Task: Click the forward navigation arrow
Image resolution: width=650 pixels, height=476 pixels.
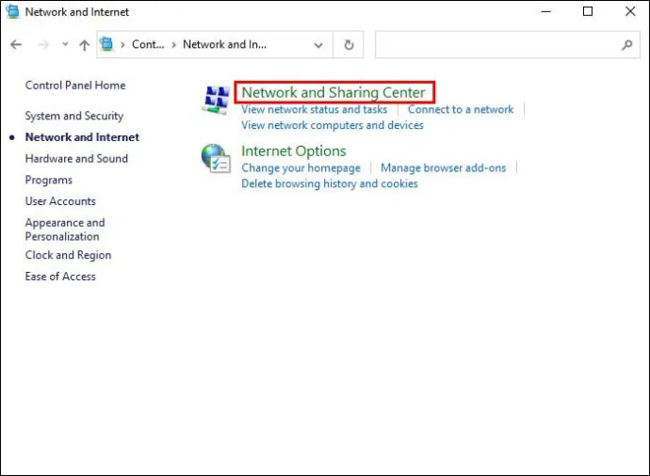Action: click(x=43, y=44)
